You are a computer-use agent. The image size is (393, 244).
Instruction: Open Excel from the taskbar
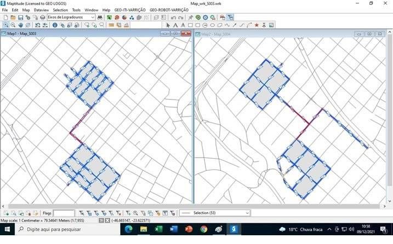pos(158,229)
